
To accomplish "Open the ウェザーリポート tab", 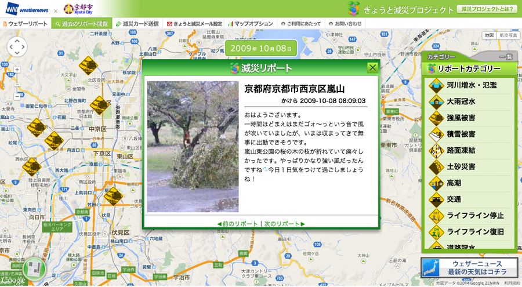I will tap(26, 24).
